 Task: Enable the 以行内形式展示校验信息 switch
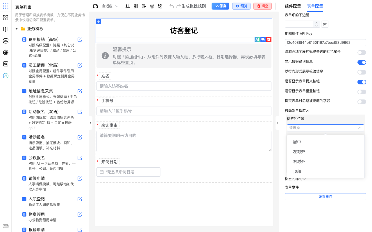point(362,72)
